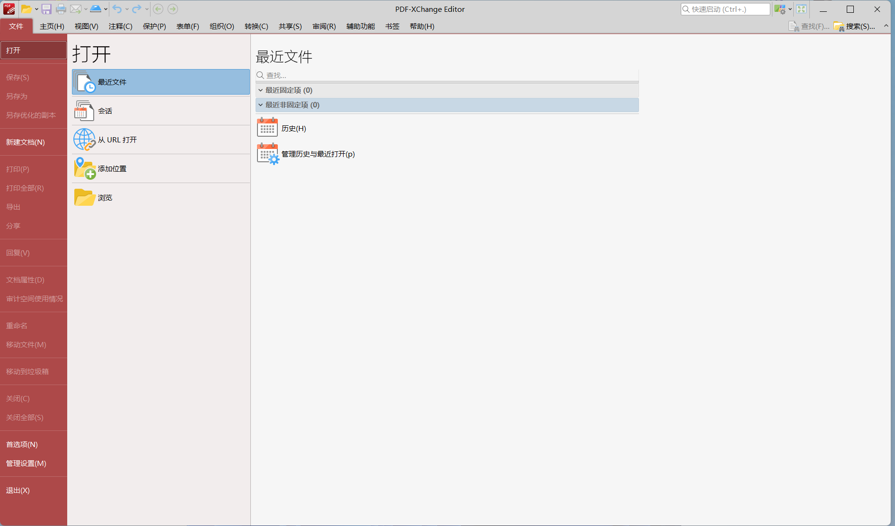Collapse the 最近固定项 (0) section

(260, 90)
